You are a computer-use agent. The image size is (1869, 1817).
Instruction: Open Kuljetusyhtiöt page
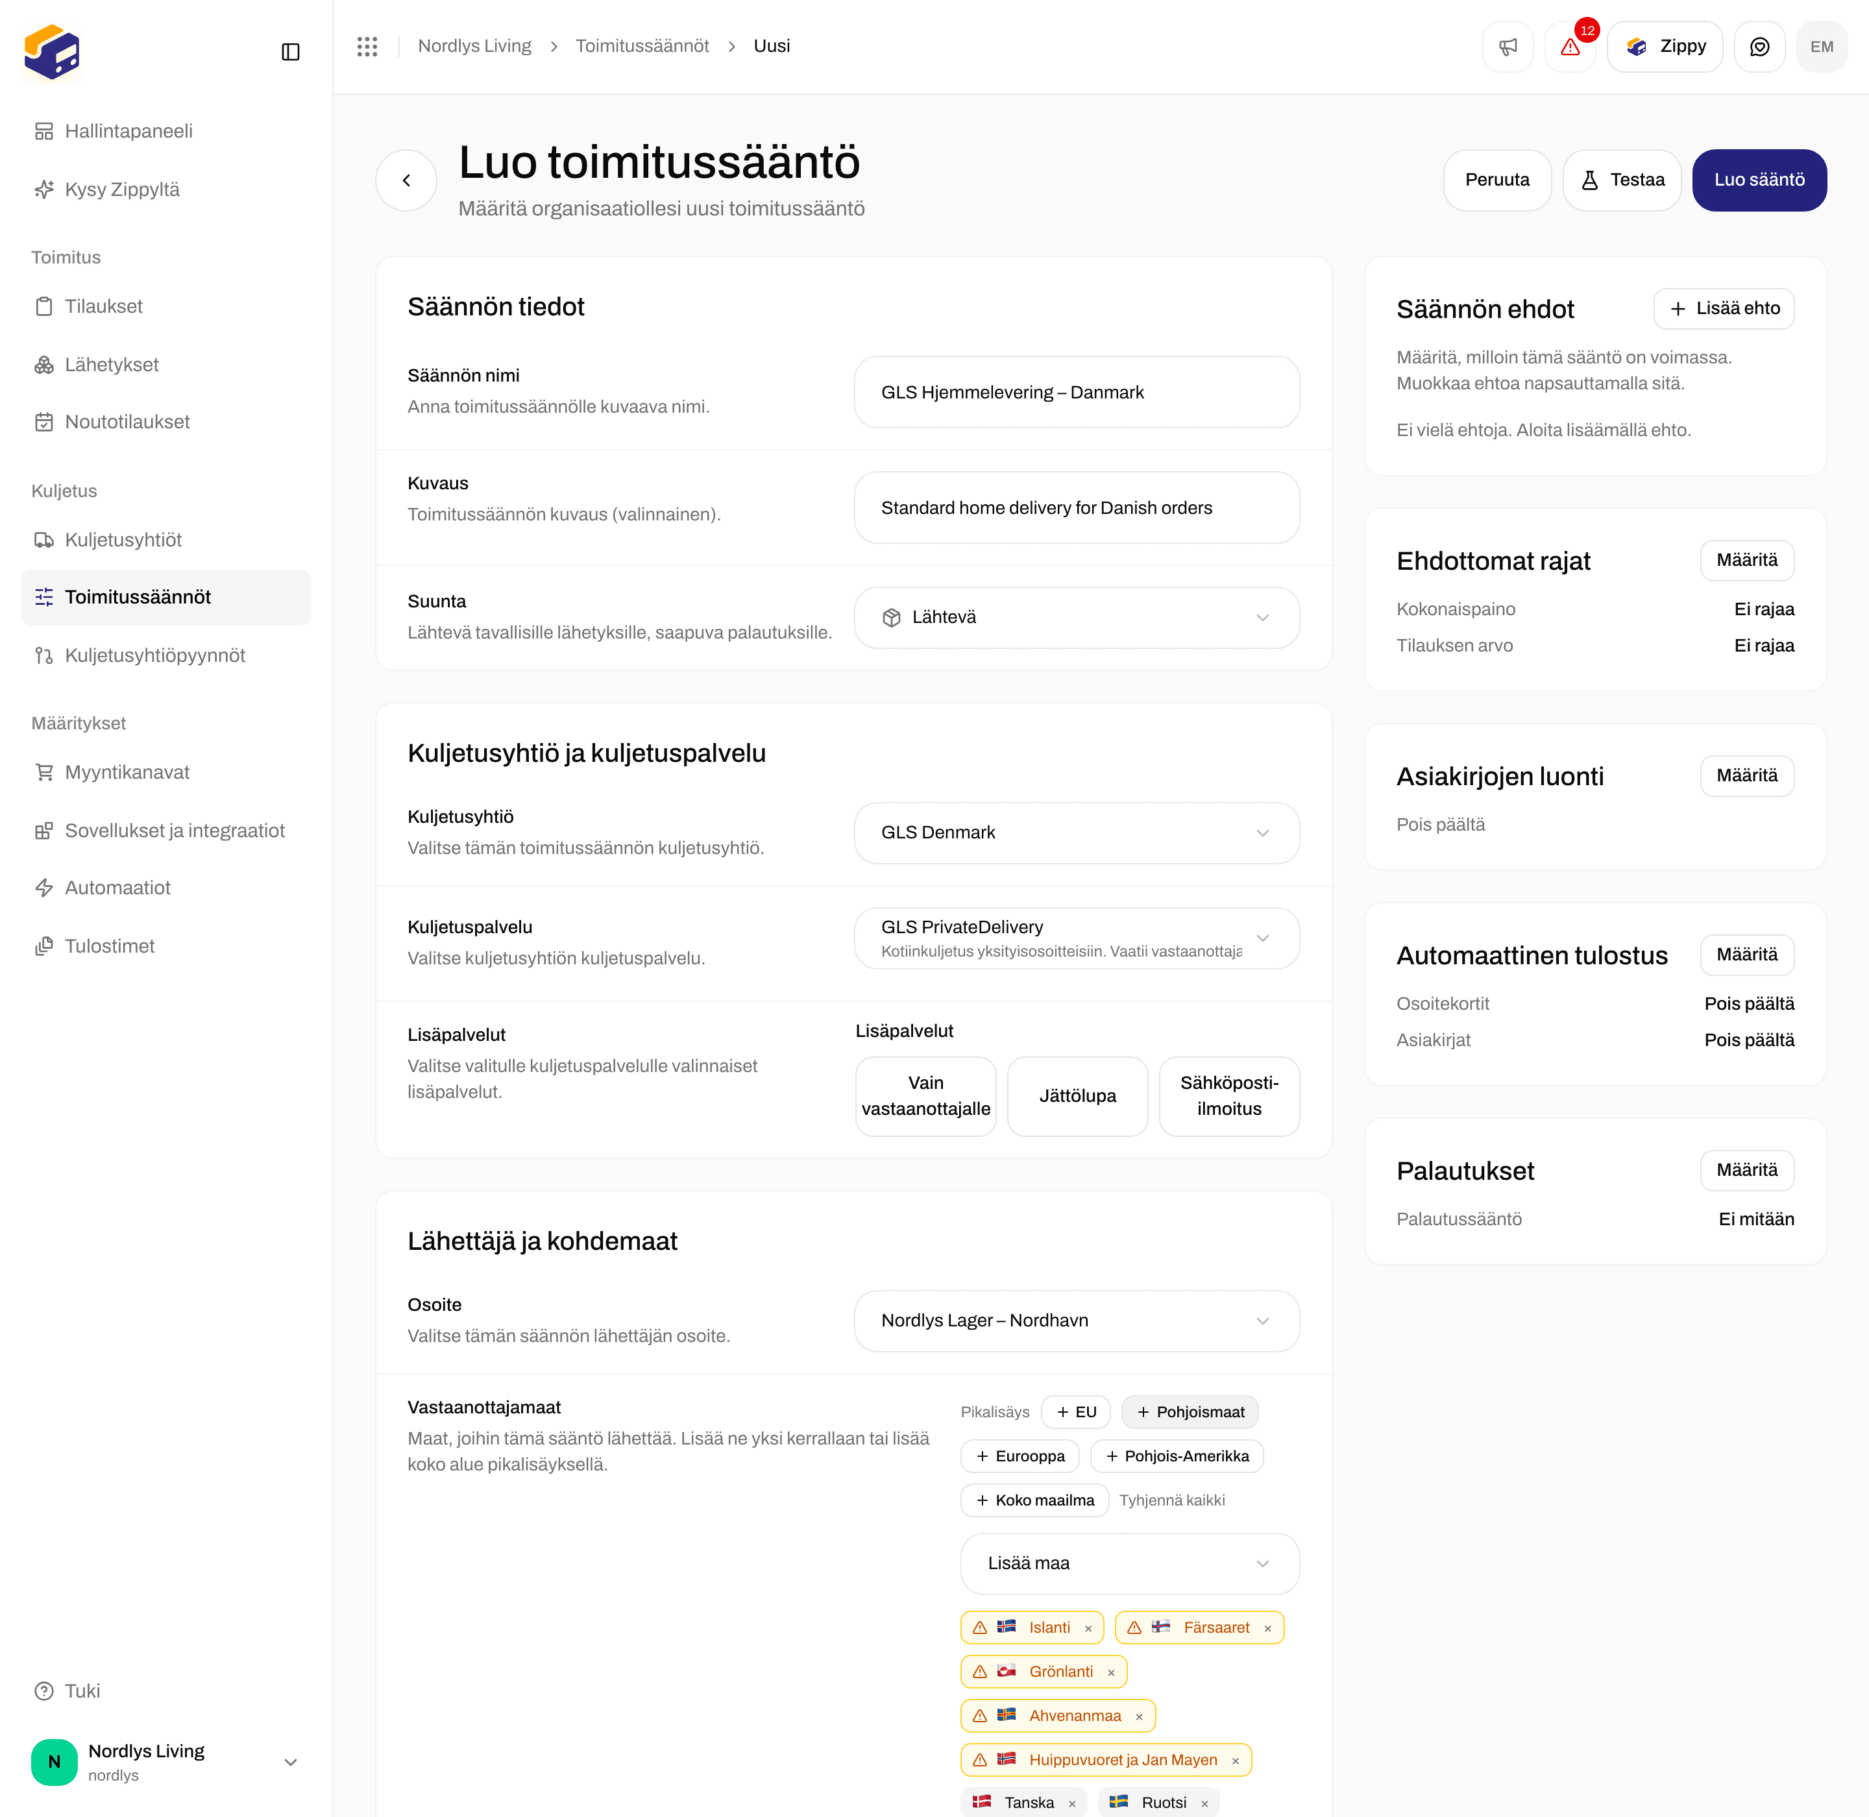click(x=166, y=540)
